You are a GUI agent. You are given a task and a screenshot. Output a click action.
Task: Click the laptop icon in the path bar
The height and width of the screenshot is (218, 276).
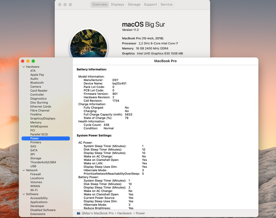79,213
